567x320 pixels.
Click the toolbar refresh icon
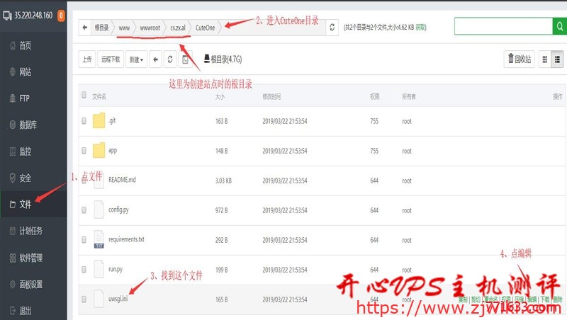(170, 59)
